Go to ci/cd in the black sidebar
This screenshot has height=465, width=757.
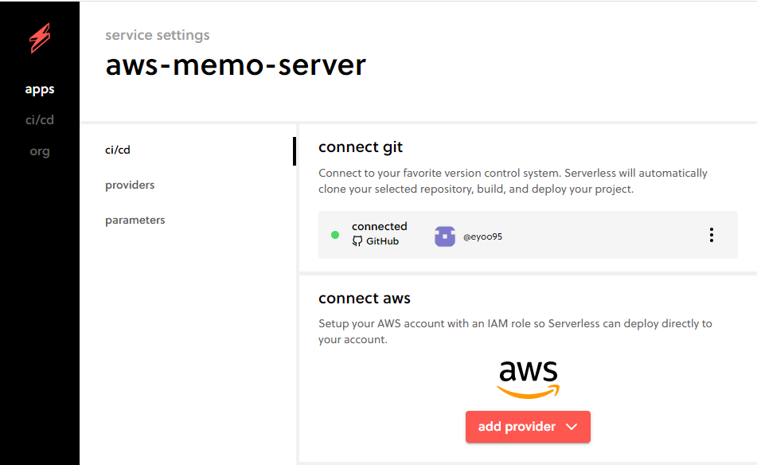(40, 119)
